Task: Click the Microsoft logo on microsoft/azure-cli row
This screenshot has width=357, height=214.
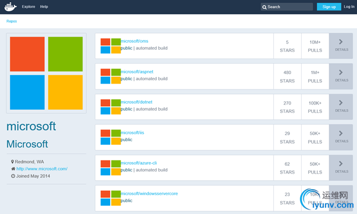Action: click(111, 168)
